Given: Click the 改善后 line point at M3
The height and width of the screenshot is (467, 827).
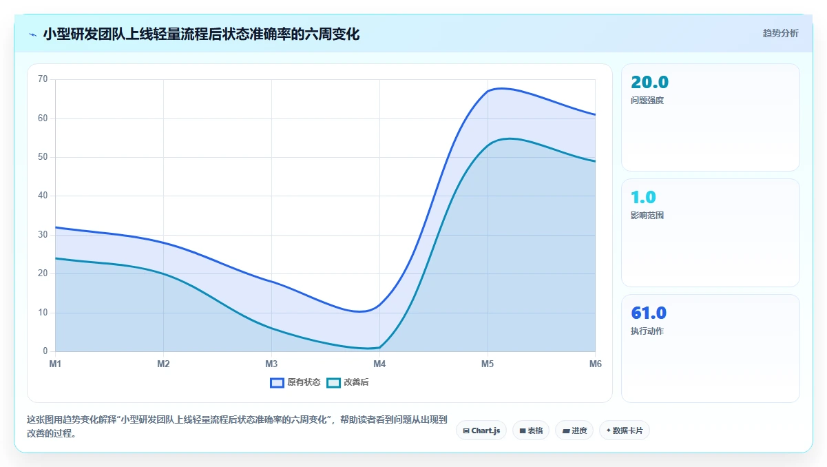Looking at the screenshot, I should click(271, 328).
